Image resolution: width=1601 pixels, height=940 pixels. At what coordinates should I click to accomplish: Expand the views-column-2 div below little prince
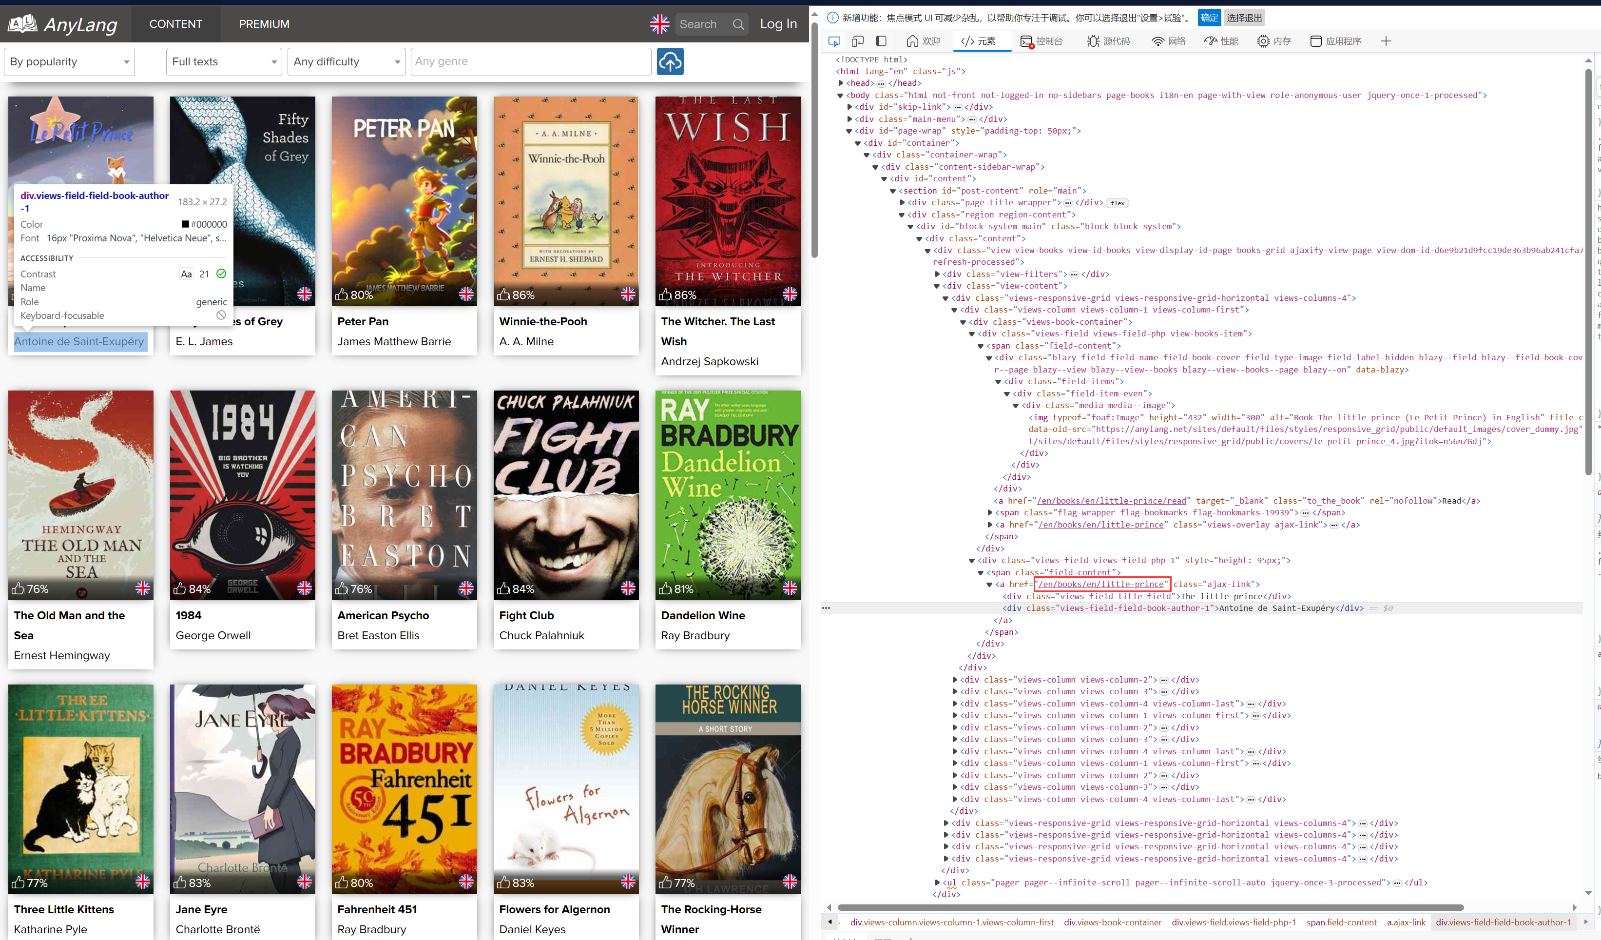pos(955,680)
